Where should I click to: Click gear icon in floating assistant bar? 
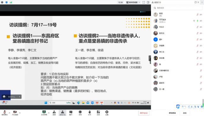pos(202,106)
